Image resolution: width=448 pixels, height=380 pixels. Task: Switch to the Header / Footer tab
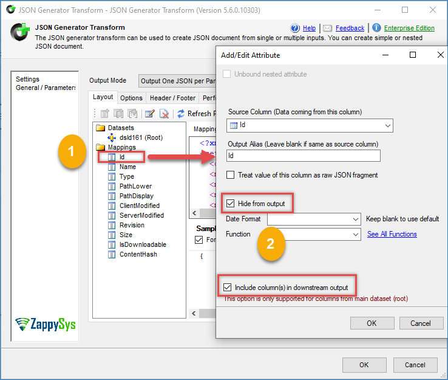(x=172, y=98)
